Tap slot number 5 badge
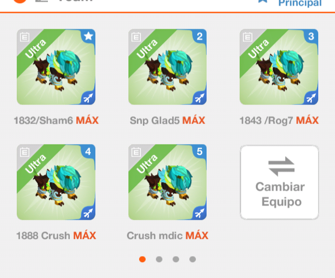335x278 pixels. tap(200, 152)
